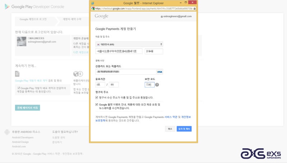
Task: Open the 개인정보 보호정책 footer link in console
Action: click(x=72, y=154)
